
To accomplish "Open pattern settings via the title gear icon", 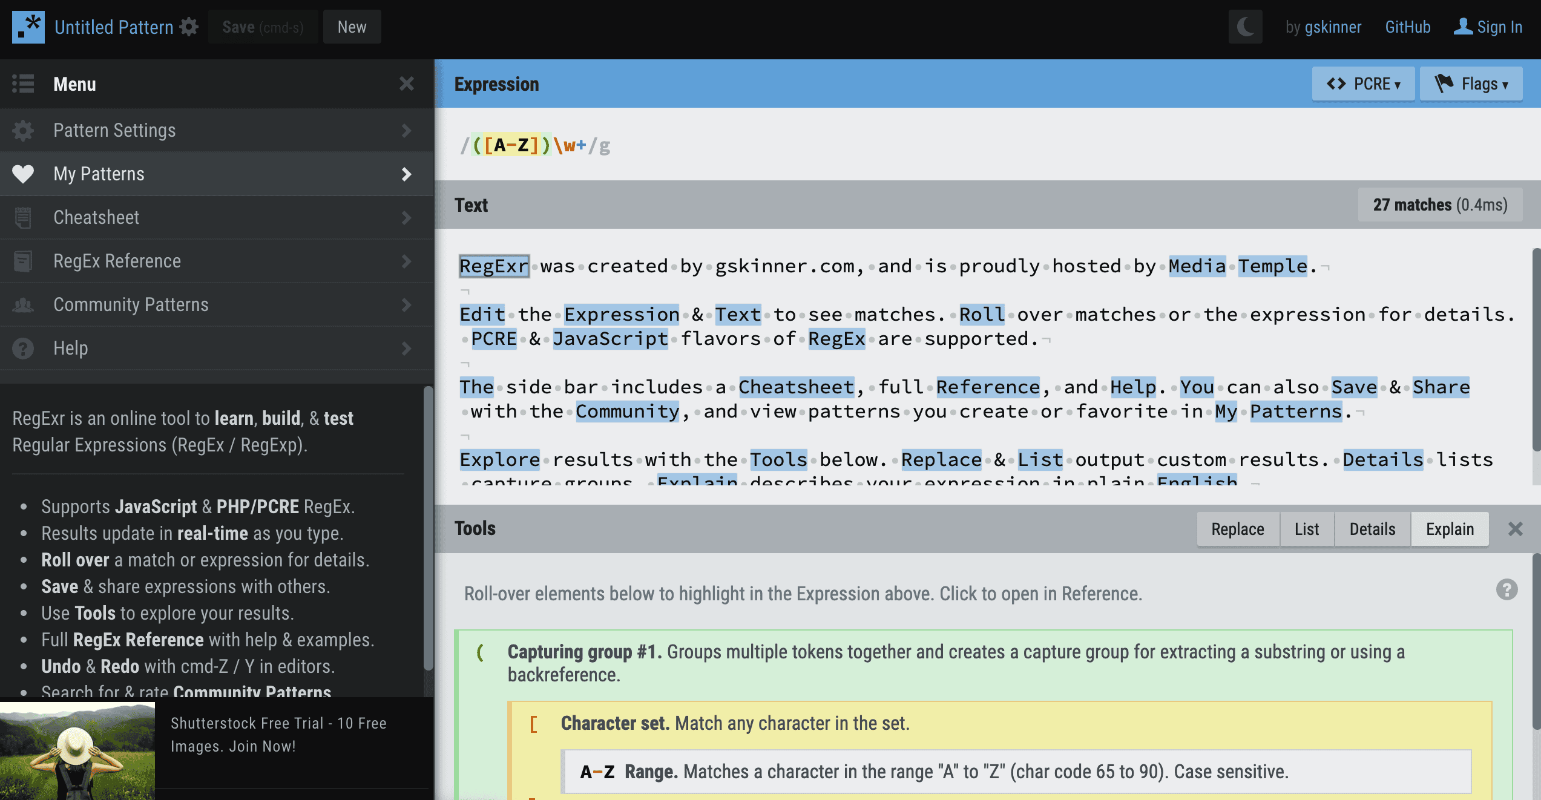I will pos(189,27).
